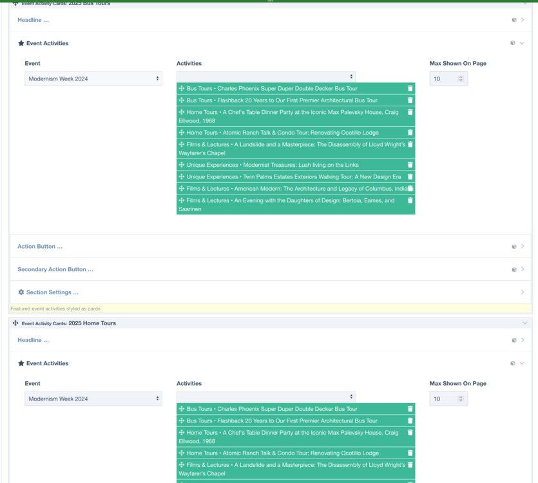Toggle visibility icon next to Headline field
The image size is (538, 483).
coord(514,20)
